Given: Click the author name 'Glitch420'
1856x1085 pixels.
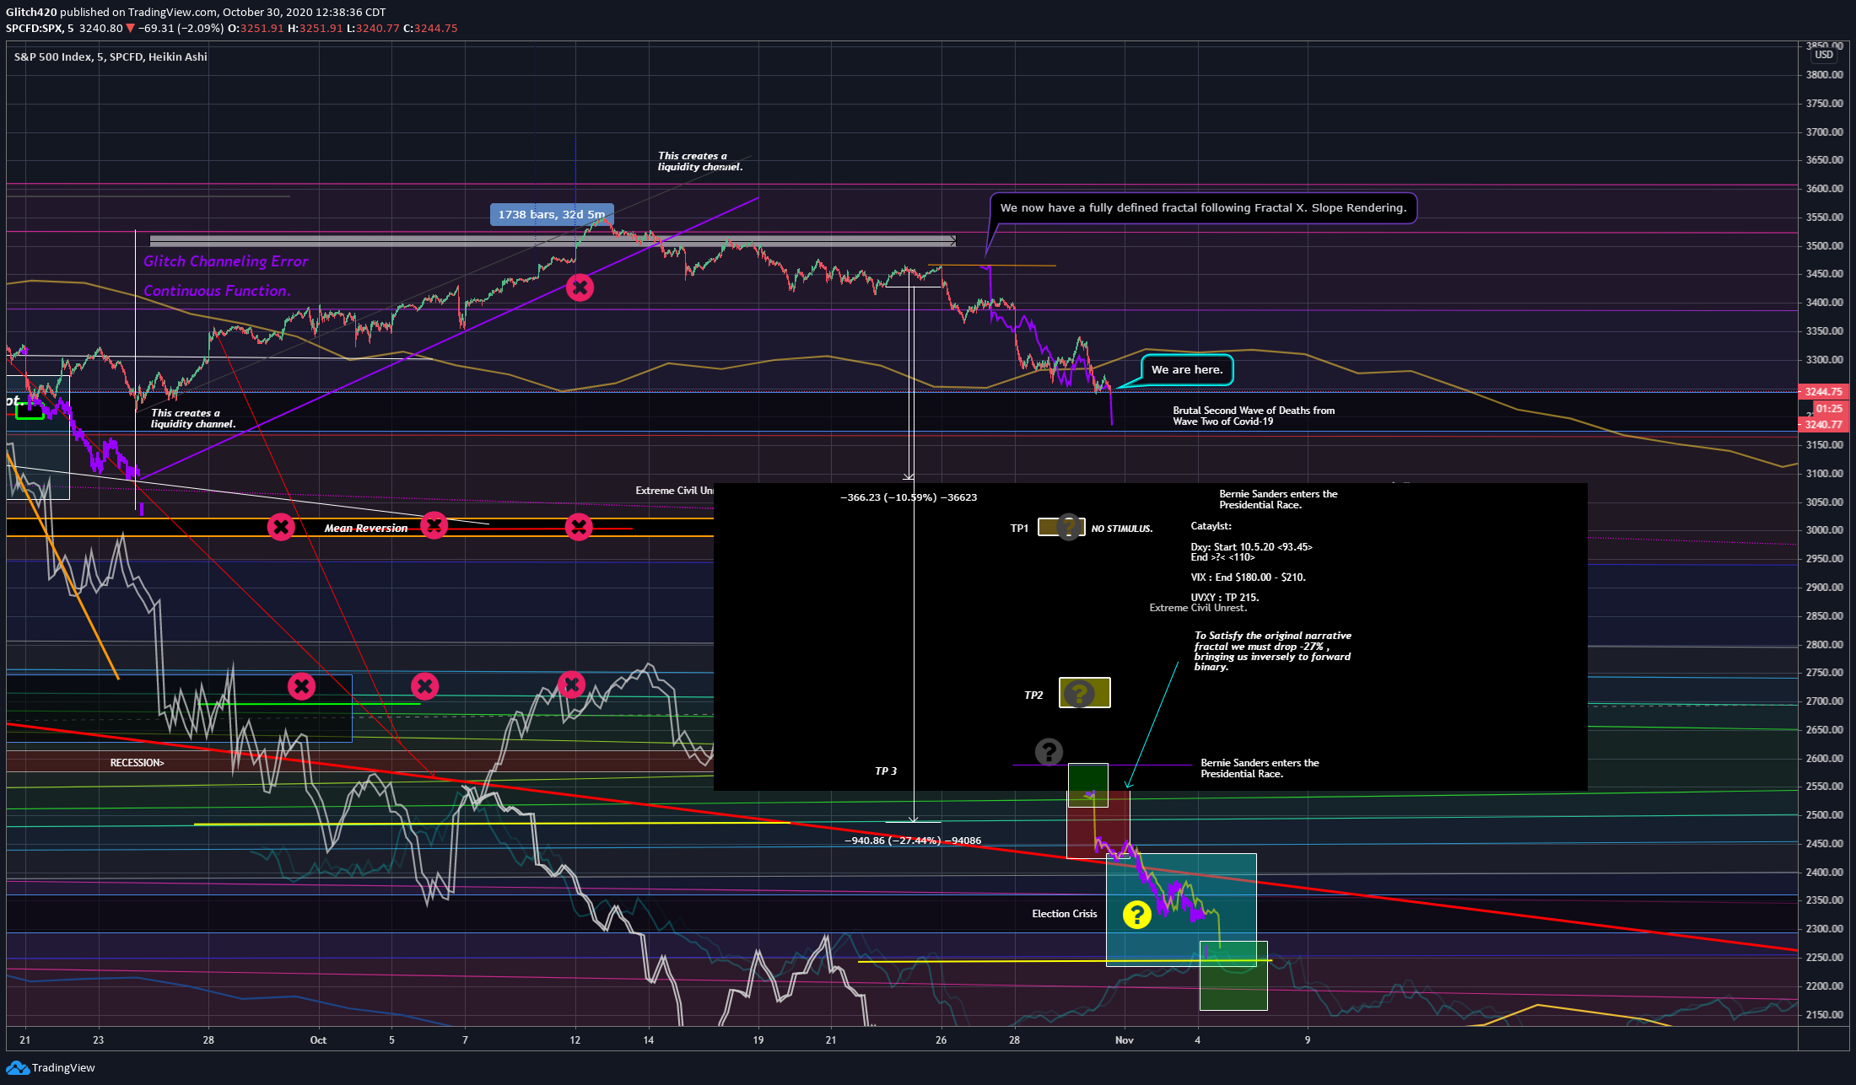Looking at the screenshot, I should click(x=31, y=12).
